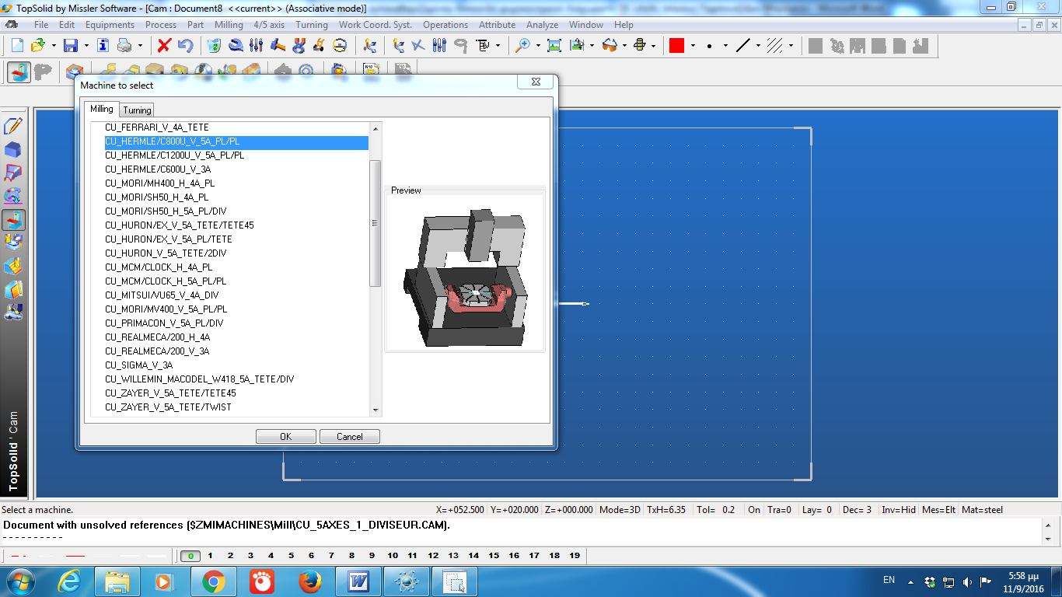Image resolution: width=1062 pixels, height=597 pixels.
Task: Open Firefox from the taskbar
Action: pos(310,581)
